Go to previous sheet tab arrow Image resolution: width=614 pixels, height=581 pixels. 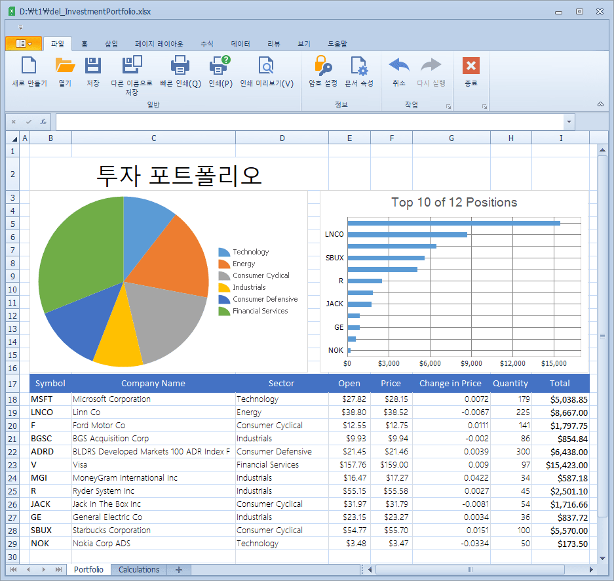pos(28,570)
